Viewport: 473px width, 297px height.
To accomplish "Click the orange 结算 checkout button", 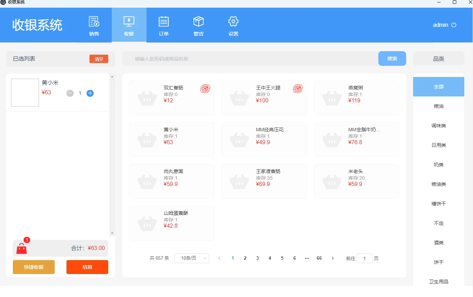I will (87, 267).
